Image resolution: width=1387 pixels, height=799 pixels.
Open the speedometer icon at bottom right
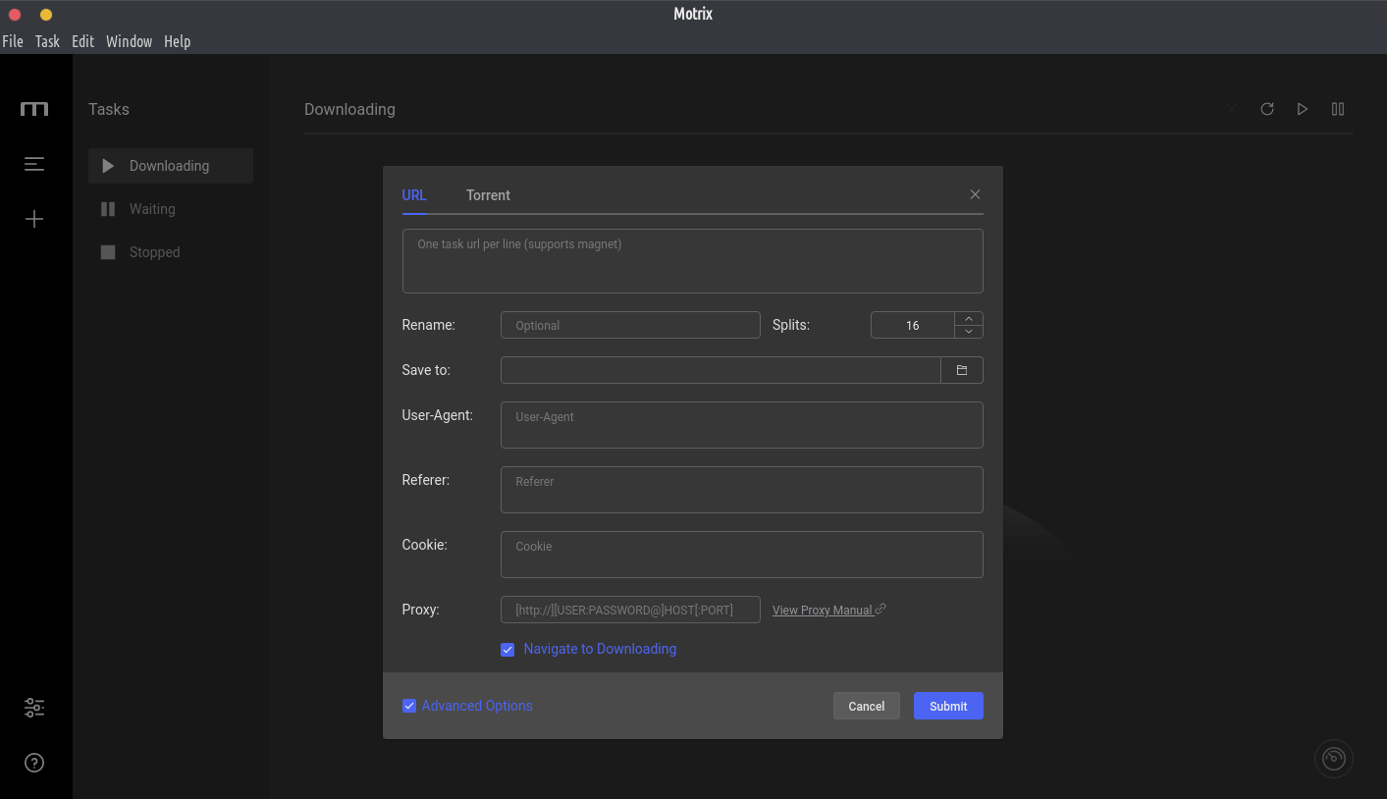coord(1334,758)
